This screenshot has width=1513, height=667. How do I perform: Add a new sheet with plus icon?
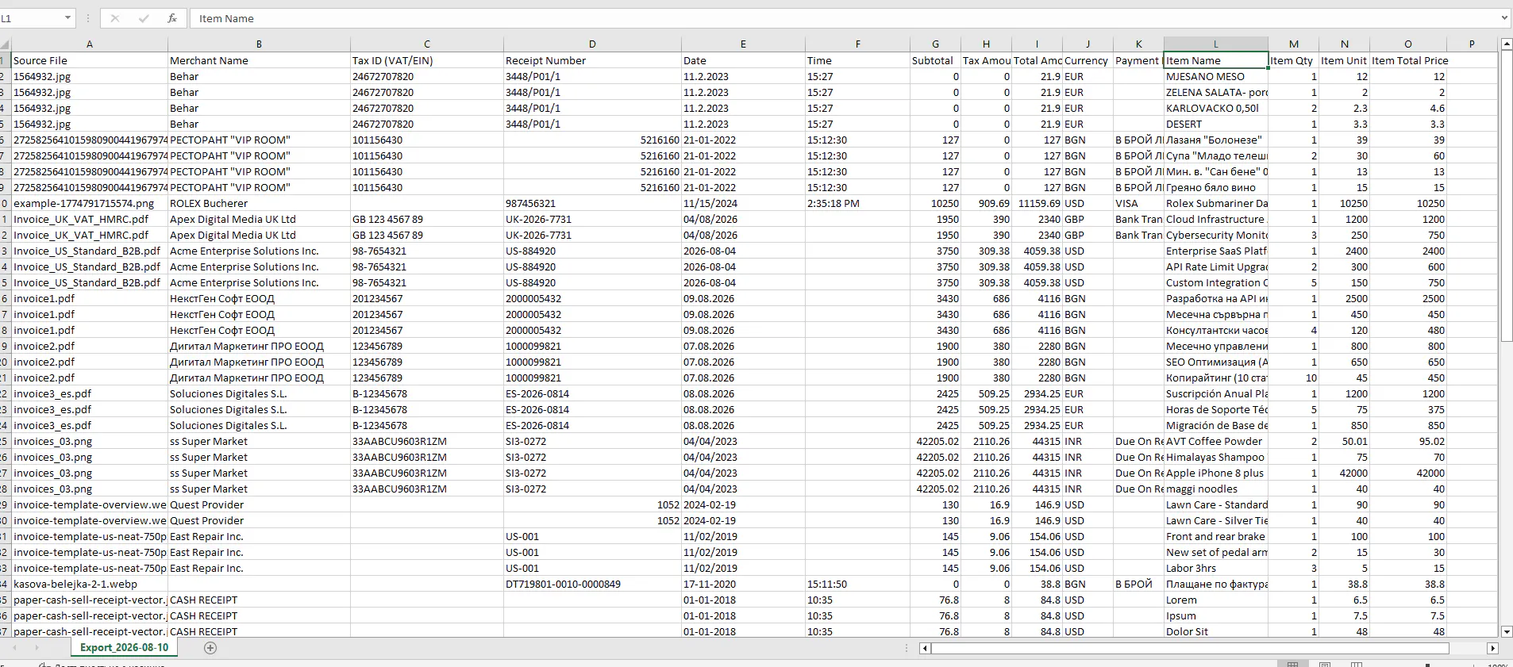click(210, 648)
